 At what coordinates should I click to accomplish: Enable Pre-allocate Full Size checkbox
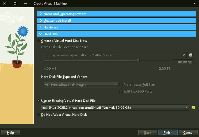pos(121,85)
